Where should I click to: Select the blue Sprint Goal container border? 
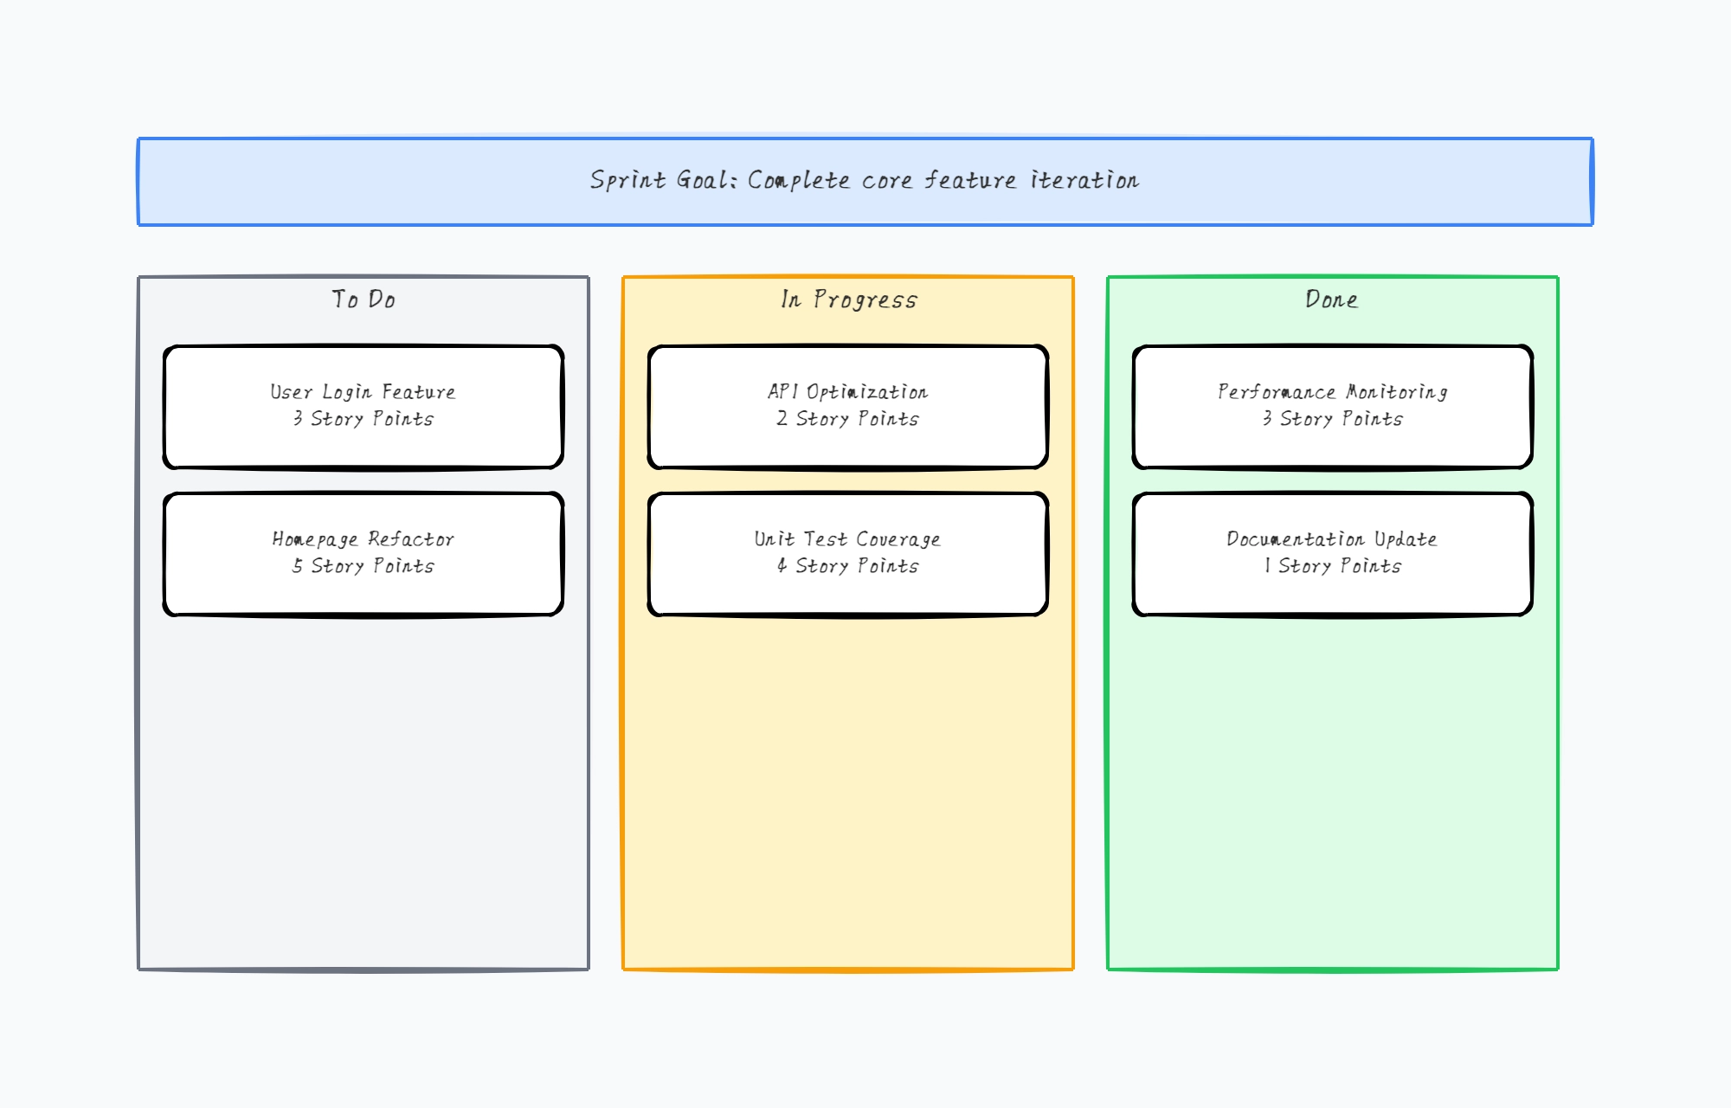coord(865,138)
